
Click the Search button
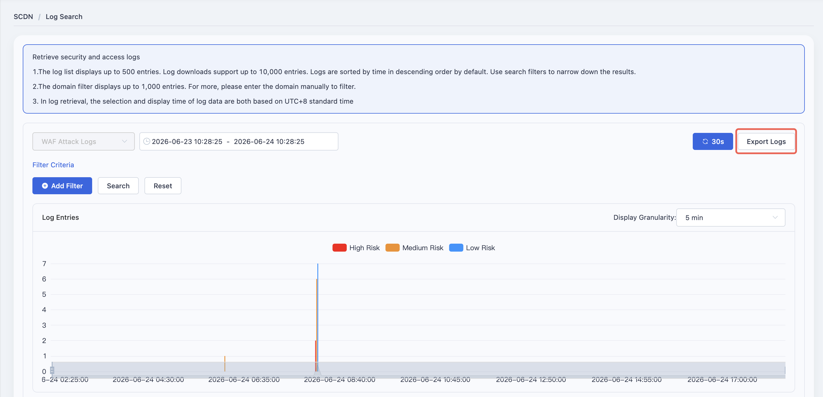(118, 186)
